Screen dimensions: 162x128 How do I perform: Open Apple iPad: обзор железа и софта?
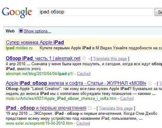point(76,83)
